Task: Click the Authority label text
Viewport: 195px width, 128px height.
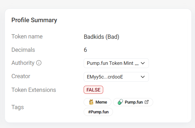Action: pos(23,63)
